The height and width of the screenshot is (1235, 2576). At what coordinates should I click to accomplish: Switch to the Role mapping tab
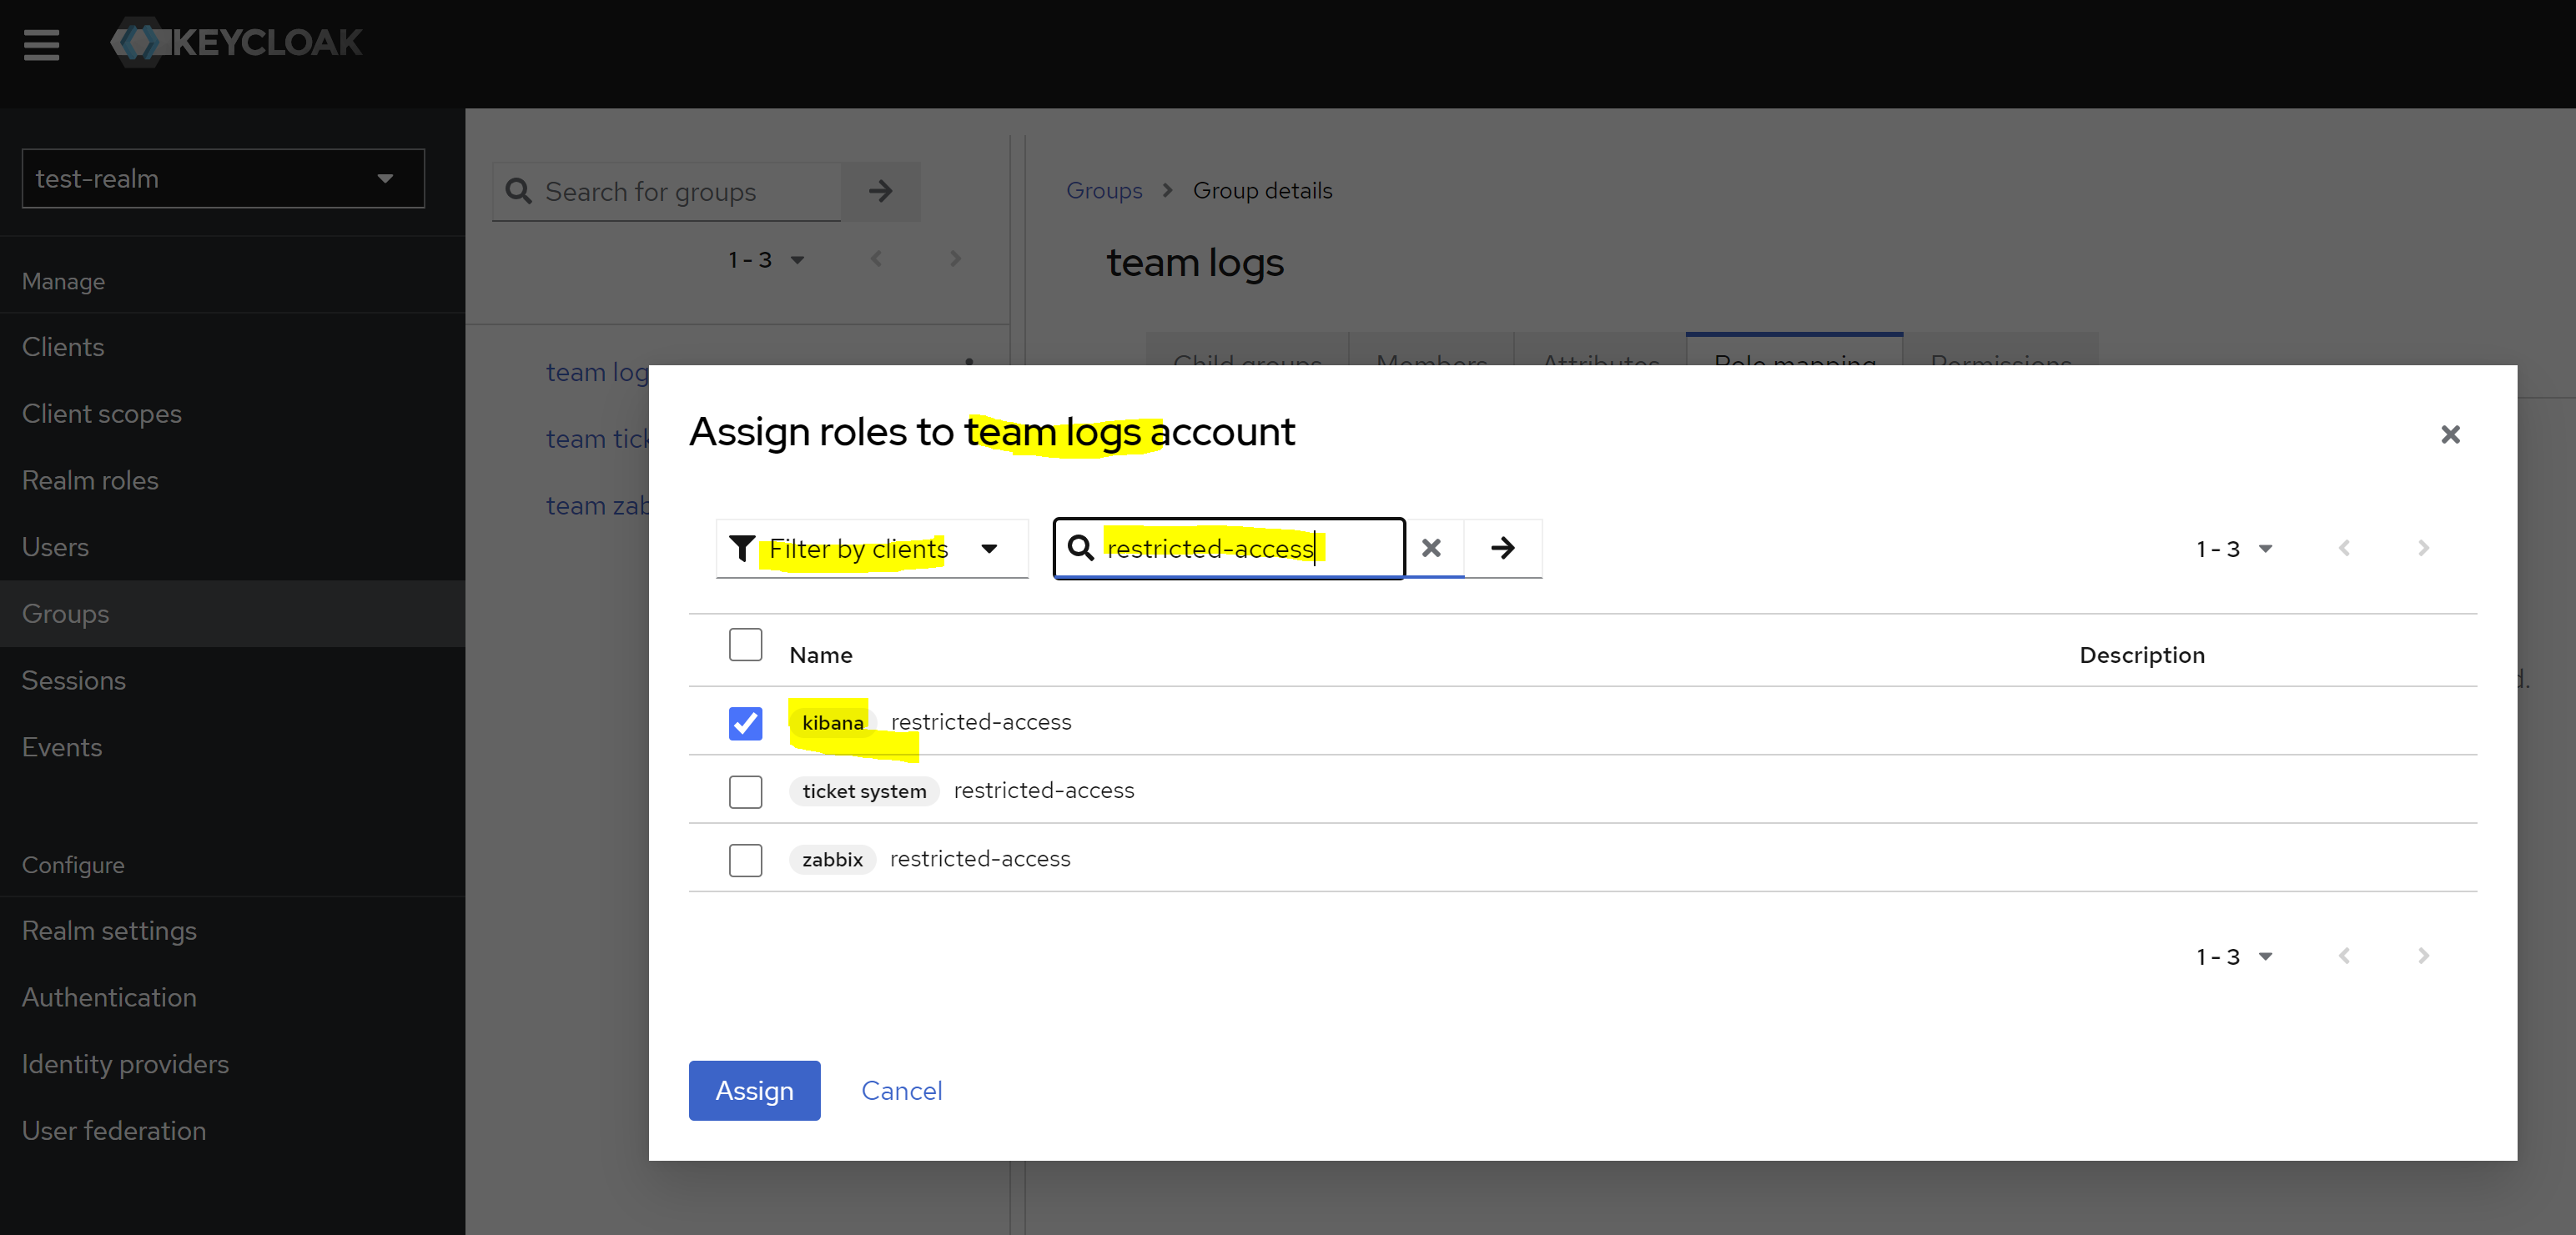(x=1794, y=363)
